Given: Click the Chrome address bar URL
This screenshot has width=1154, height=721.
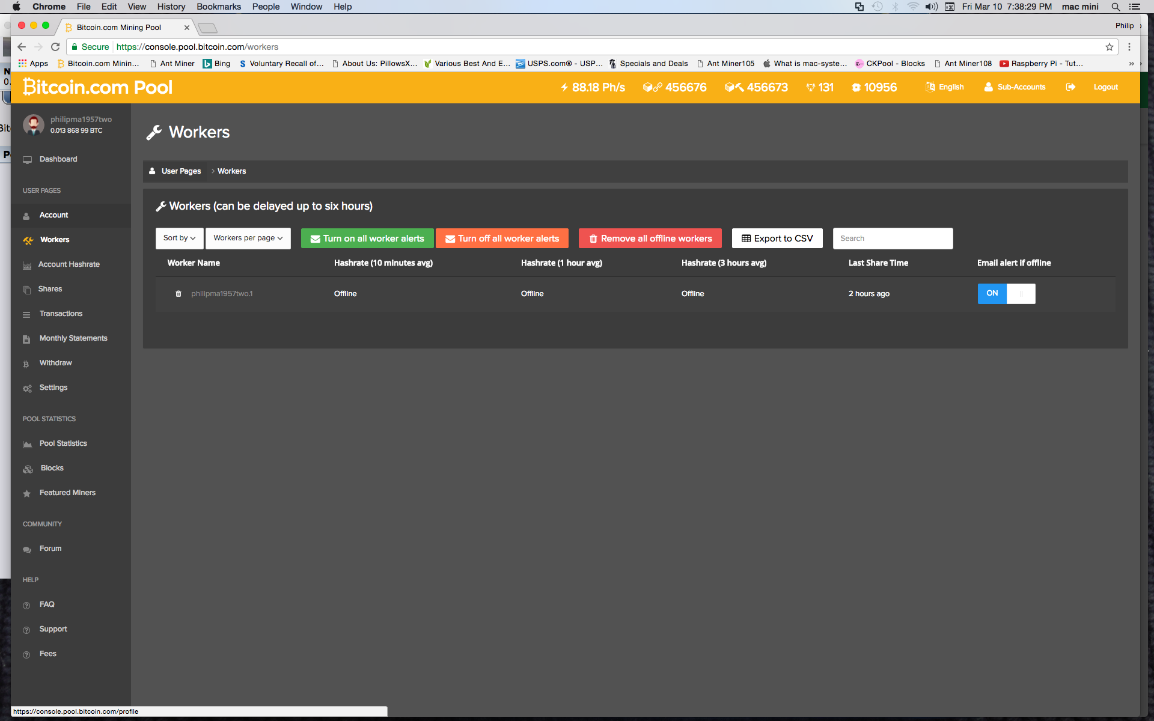Looking at the screenshot, I should [197, 47].
